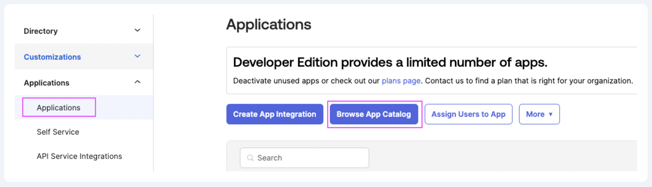Follow the plans page link
The image size is (652, 187).
click(401, 81)
